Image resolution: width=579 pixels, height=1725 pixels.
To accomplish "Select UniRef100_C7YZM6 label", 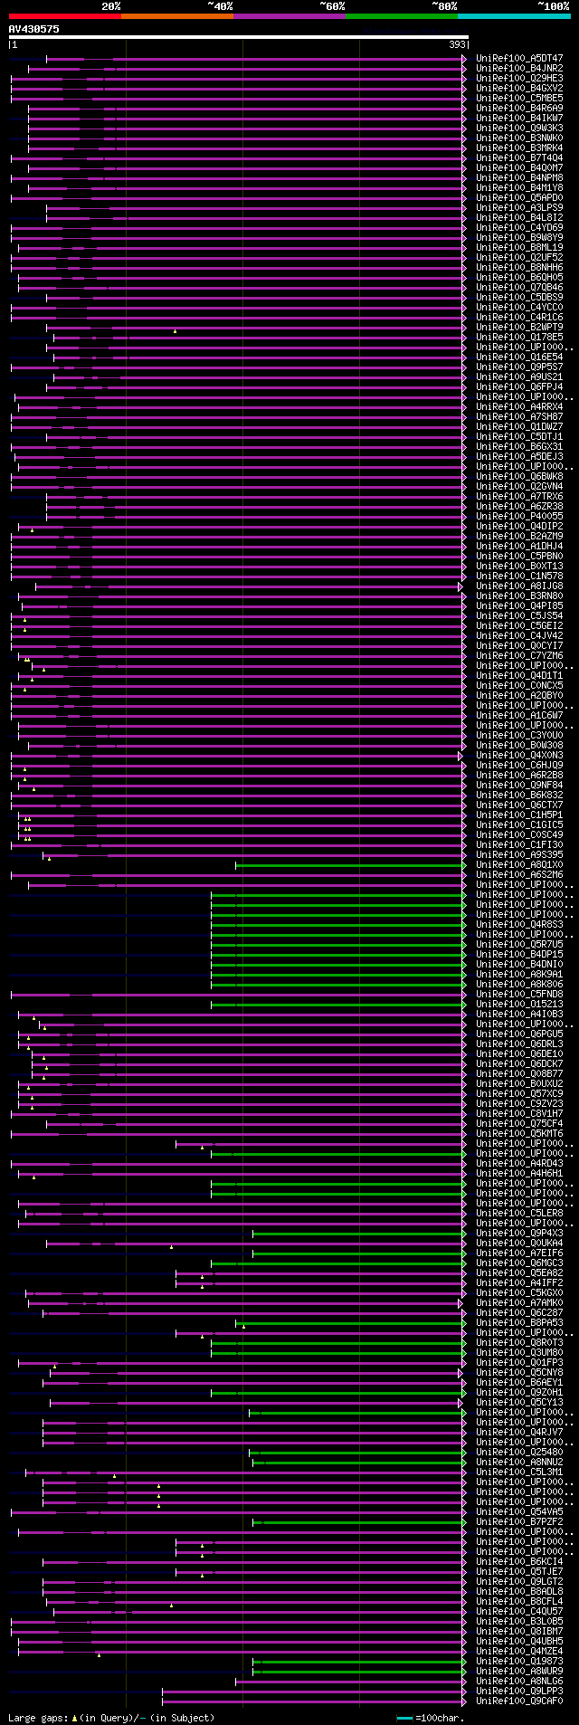I will pos(519,656).
